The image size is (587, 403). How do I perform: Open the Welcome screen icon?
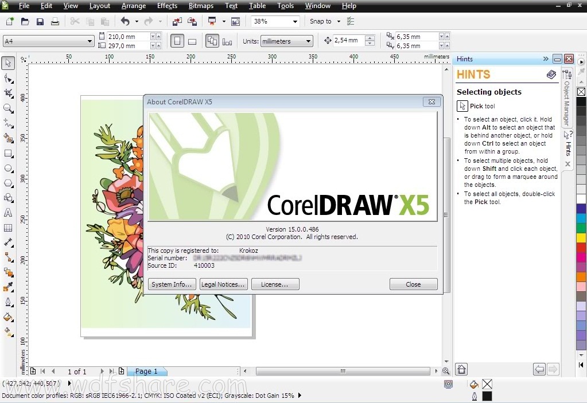pyautogui.click(x=235, y=21)
